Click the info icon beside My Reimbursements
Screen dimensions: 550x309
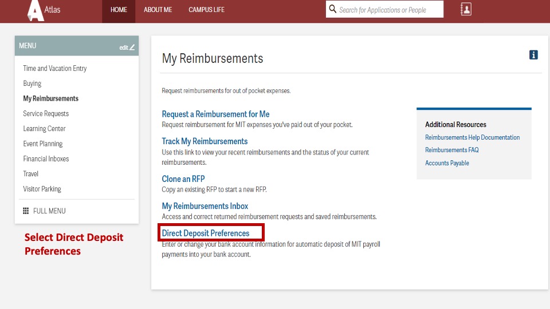(533, 55)
